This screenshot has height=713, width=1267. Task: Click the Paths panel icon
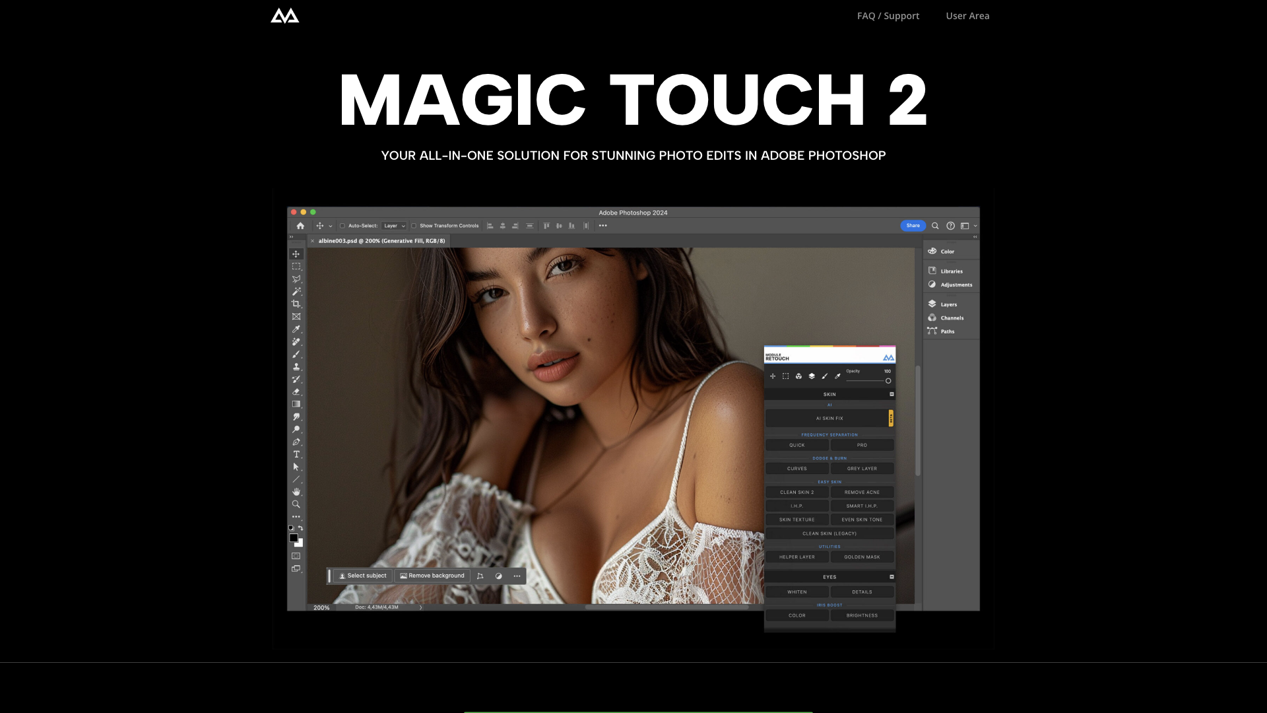(932, 331)
